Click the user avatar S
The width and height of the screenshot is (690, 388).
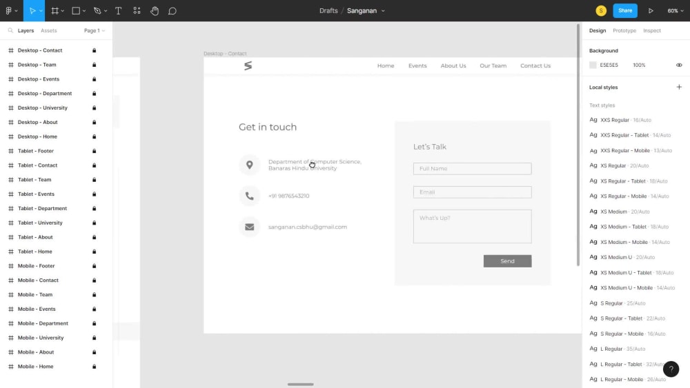coord(601,10)
